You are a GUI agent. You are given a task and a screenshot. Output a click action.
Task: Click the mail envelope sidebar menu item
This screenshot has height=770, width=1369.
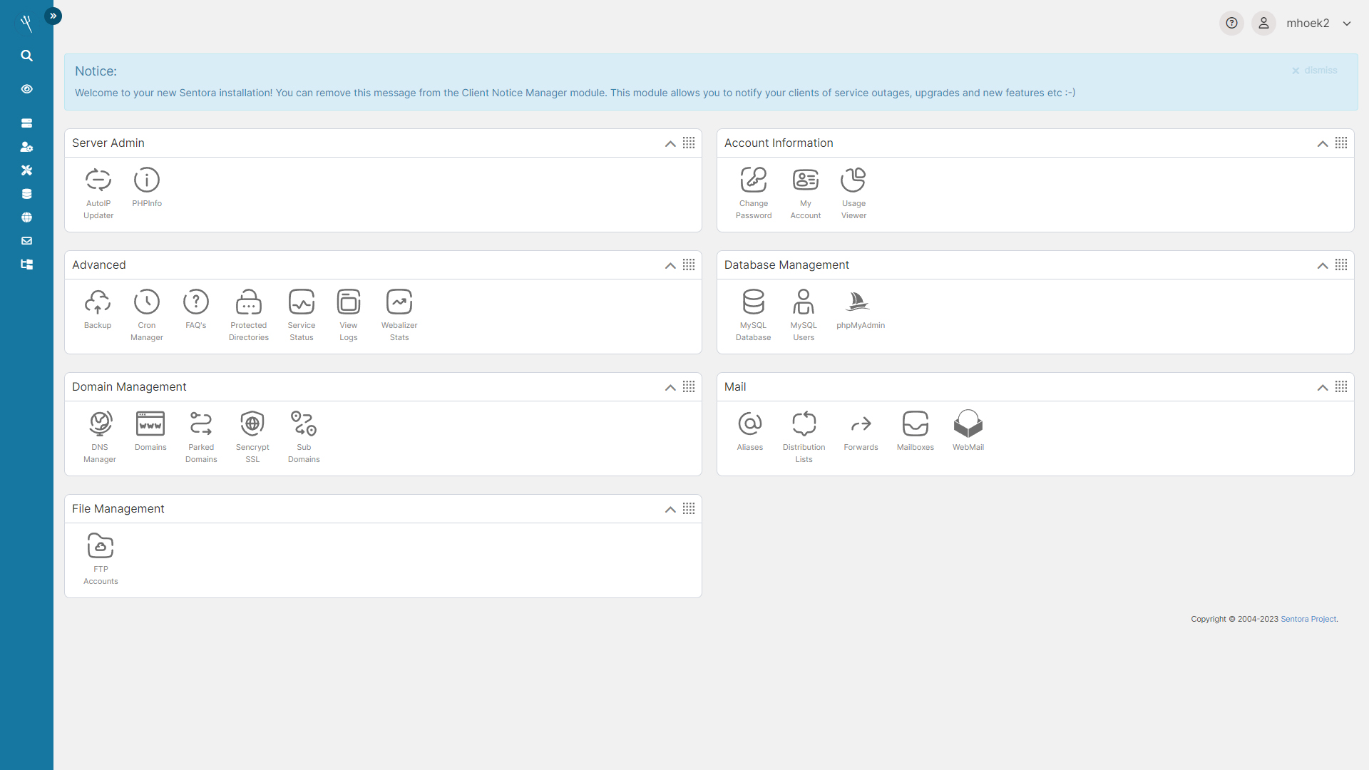click(x=26, y=241)
